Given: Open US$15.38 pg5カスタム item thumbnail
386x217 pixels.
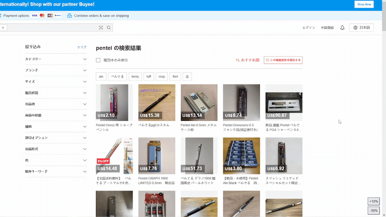Looking at the screenshot, I should coord(157,103).
